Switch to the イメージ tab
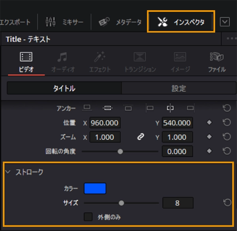 [180, 62]
